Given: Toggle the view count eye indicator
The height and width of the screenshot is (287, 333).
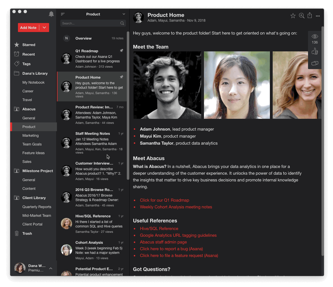Looking at the screenshot, I should pos(314,37).
